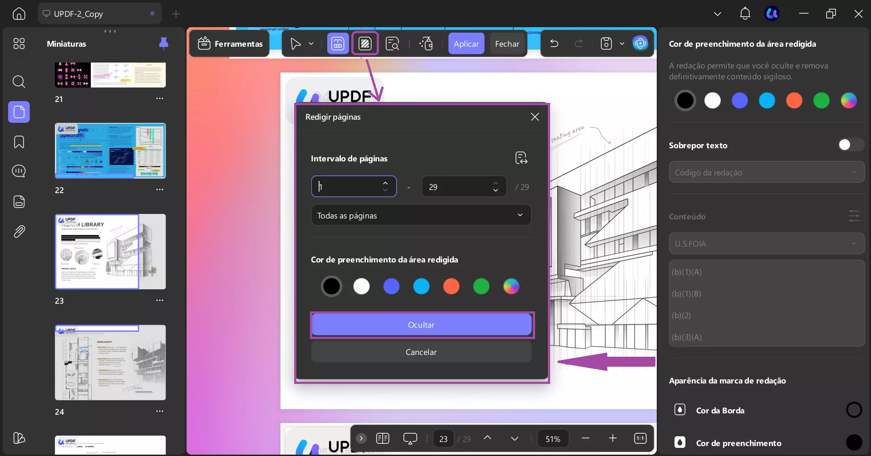The height and width of the screenshot is (456, 871).
Task: Pick the black fill color in dialog
Action: (x=331, y=286)
